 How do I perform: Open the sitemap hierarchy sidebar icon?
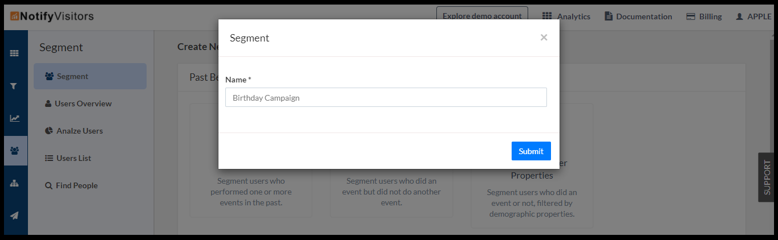14,183
